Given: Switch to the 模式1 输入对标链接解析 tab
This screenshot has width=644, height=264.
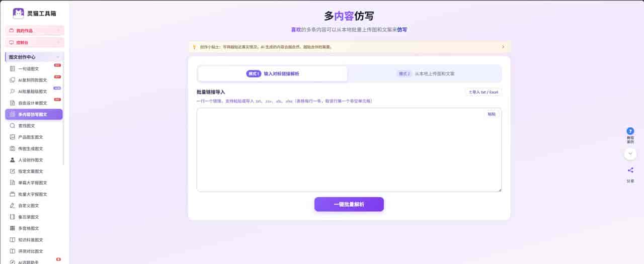Looking at the screenshot, I should coord(273,73).
